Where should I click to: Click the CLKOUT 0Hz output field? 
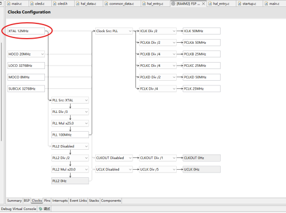(x=201, y=158)
